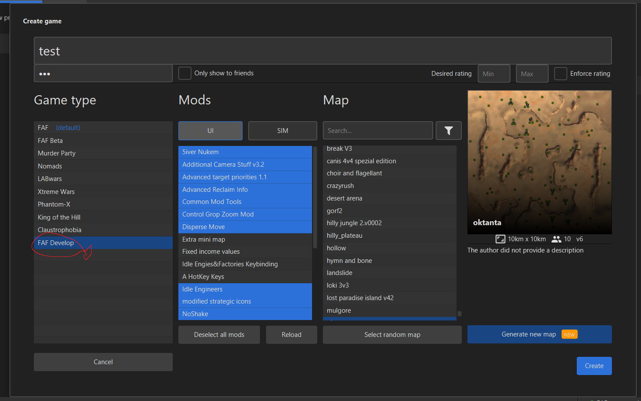Screen dimensions: 641x401
Task: Choose choir and flagellant map
Action: [x=390, y=173]
